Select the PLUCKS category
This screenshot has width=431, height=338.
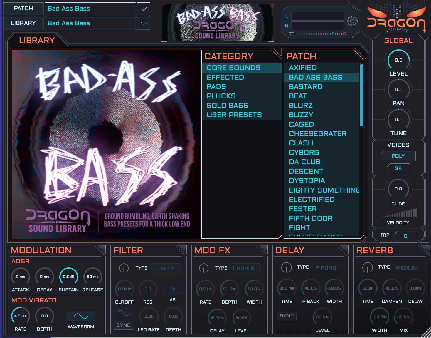coord(242,96)
